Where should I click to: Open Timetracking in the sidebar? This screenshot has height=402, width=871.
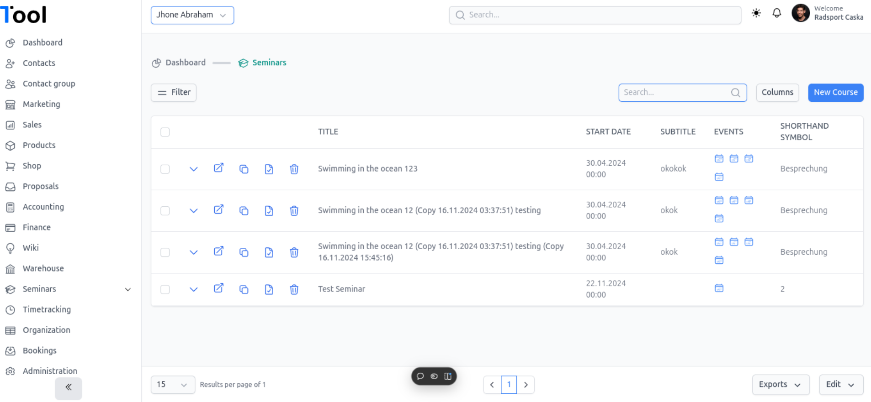47,309
